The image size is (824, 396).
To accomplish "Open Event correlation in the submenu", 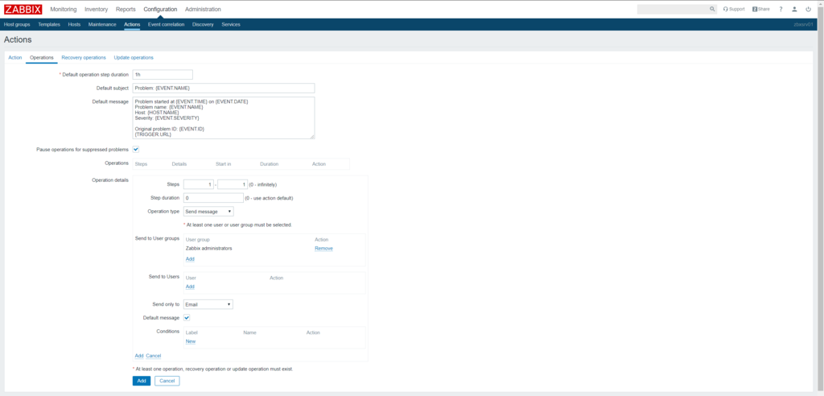I will coord(166,24).
